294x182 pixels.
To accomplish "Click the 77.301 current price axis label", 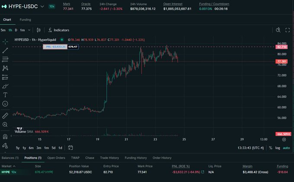I will click(x=281, y=62).
